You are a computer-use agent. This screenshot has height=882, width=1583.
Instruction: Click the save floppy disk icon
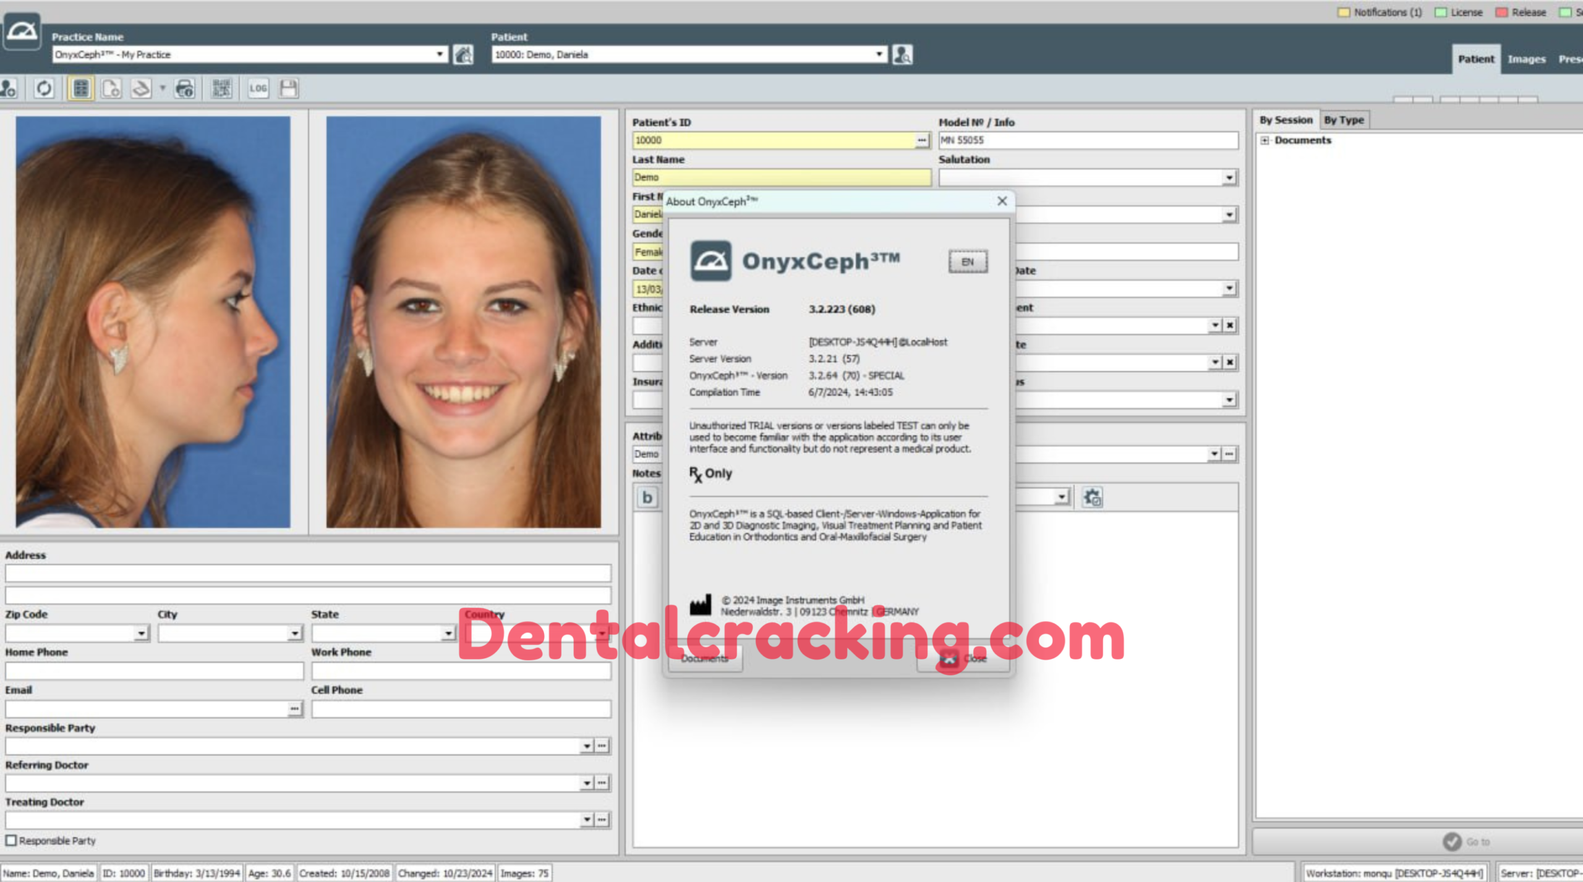288,89
